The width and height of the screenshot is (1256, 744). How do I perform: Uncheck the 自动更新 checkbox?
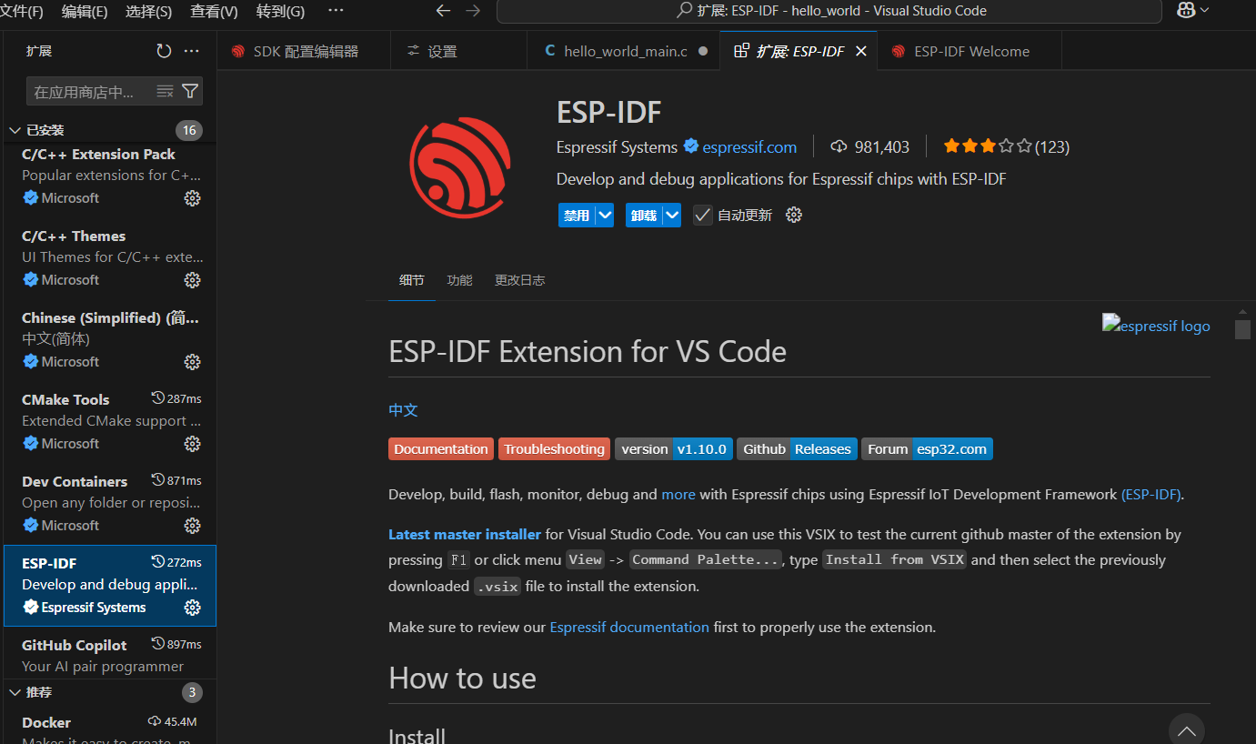[702, 215]
